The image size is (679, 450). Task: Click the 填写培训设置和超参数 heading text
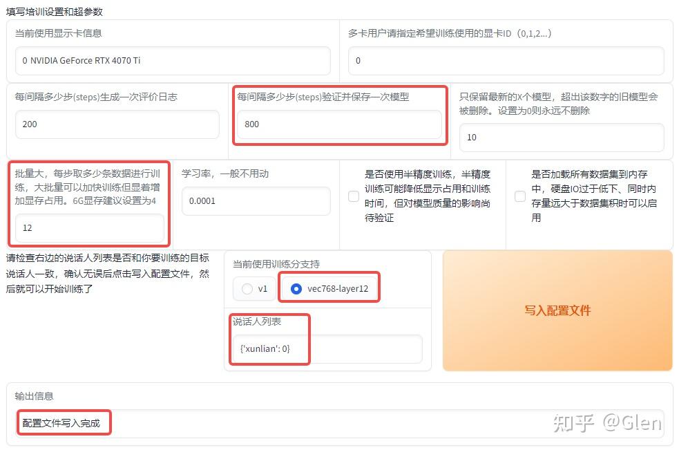point(55,12)
